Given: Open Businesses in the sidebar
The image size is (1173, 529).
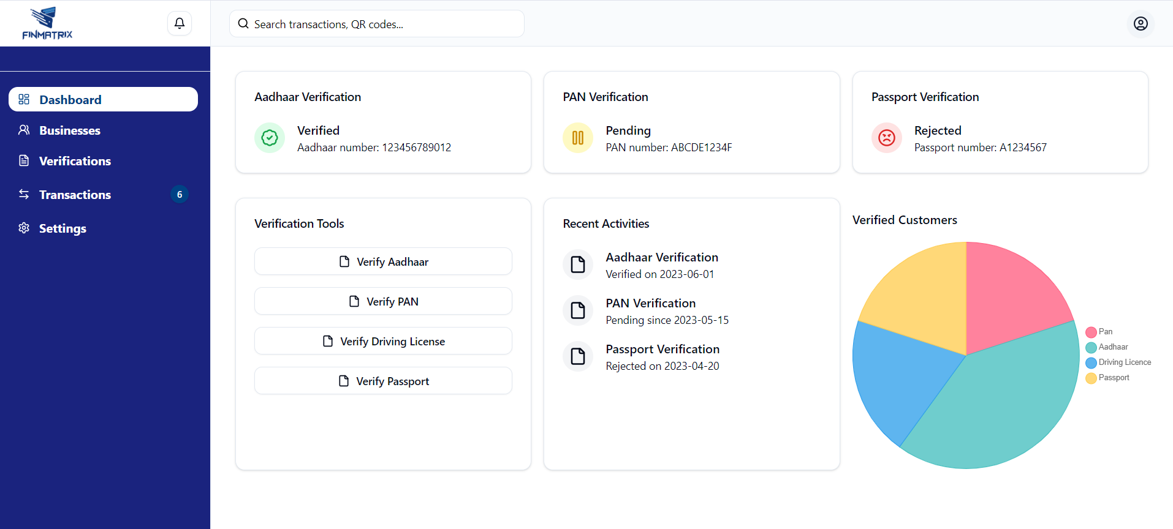Looking at the screenshot, I should pyautogui.click(x=103, y=130).
